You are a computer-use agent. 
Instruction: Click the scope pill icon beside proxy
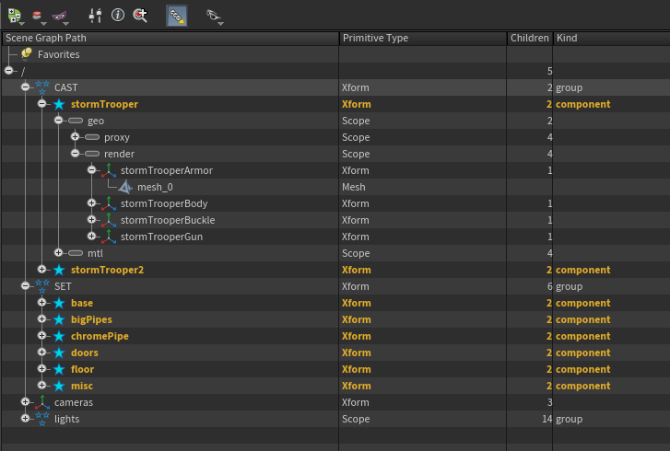[x=92, y=137]
